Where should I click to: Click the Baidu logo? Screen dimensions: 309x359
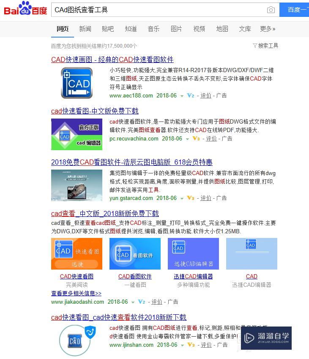[x=25, y=8]
